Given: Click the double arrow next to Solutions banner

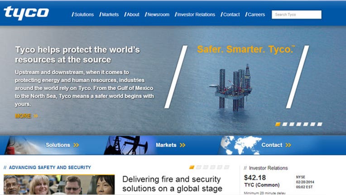Looking at the screenshot, I should pos(76,145).
